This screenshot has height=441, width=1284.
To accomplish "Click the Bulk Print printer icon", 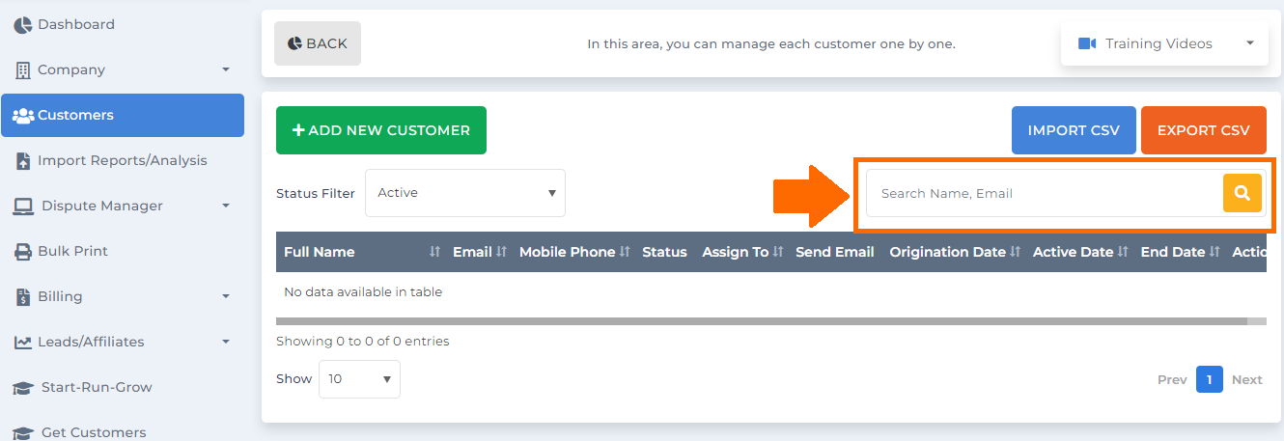I will click(x=22, y=252).
